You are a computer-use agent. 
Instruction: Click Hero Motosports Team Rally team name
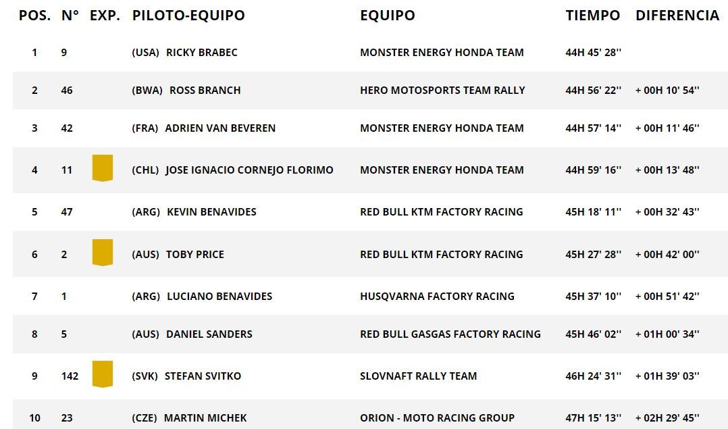[x=442, y=90]
